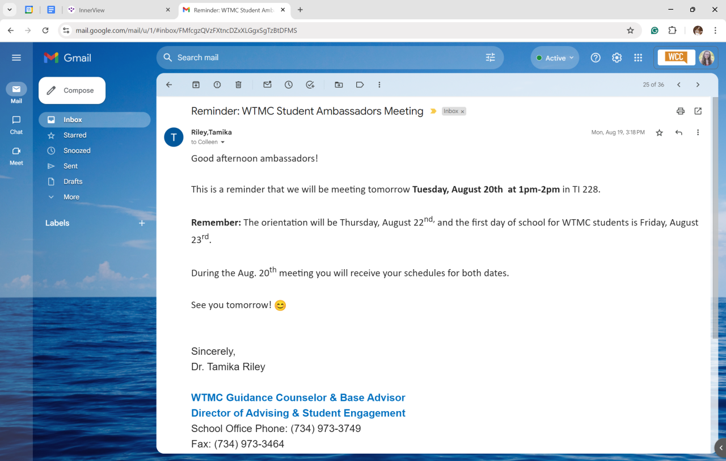
Task: Add this email to Tasks
Action: [310, 85]
